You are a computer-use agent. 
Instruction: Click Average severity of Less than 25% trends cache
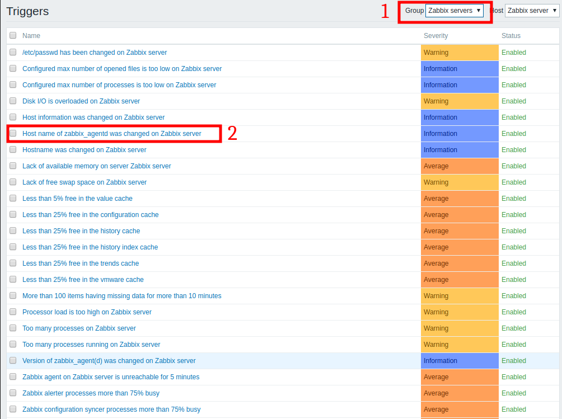pos(460,263)
